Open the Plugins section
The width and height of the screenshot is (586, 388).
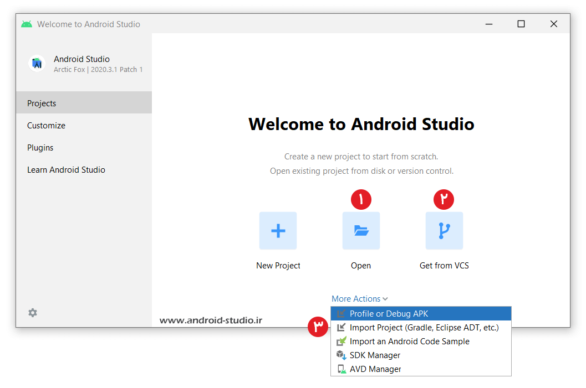coord(40,148)
